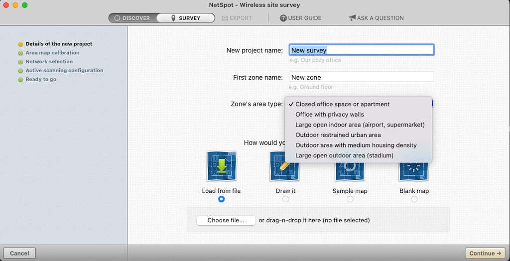Screen dimensions: 510x261
Task: Pick Large open outdoor area (stadium)
Action: [359, 155]
